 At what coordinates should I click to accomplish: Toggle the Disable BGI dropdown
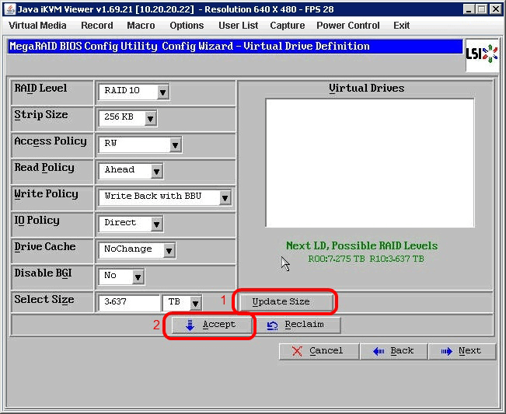coord(138,277)
